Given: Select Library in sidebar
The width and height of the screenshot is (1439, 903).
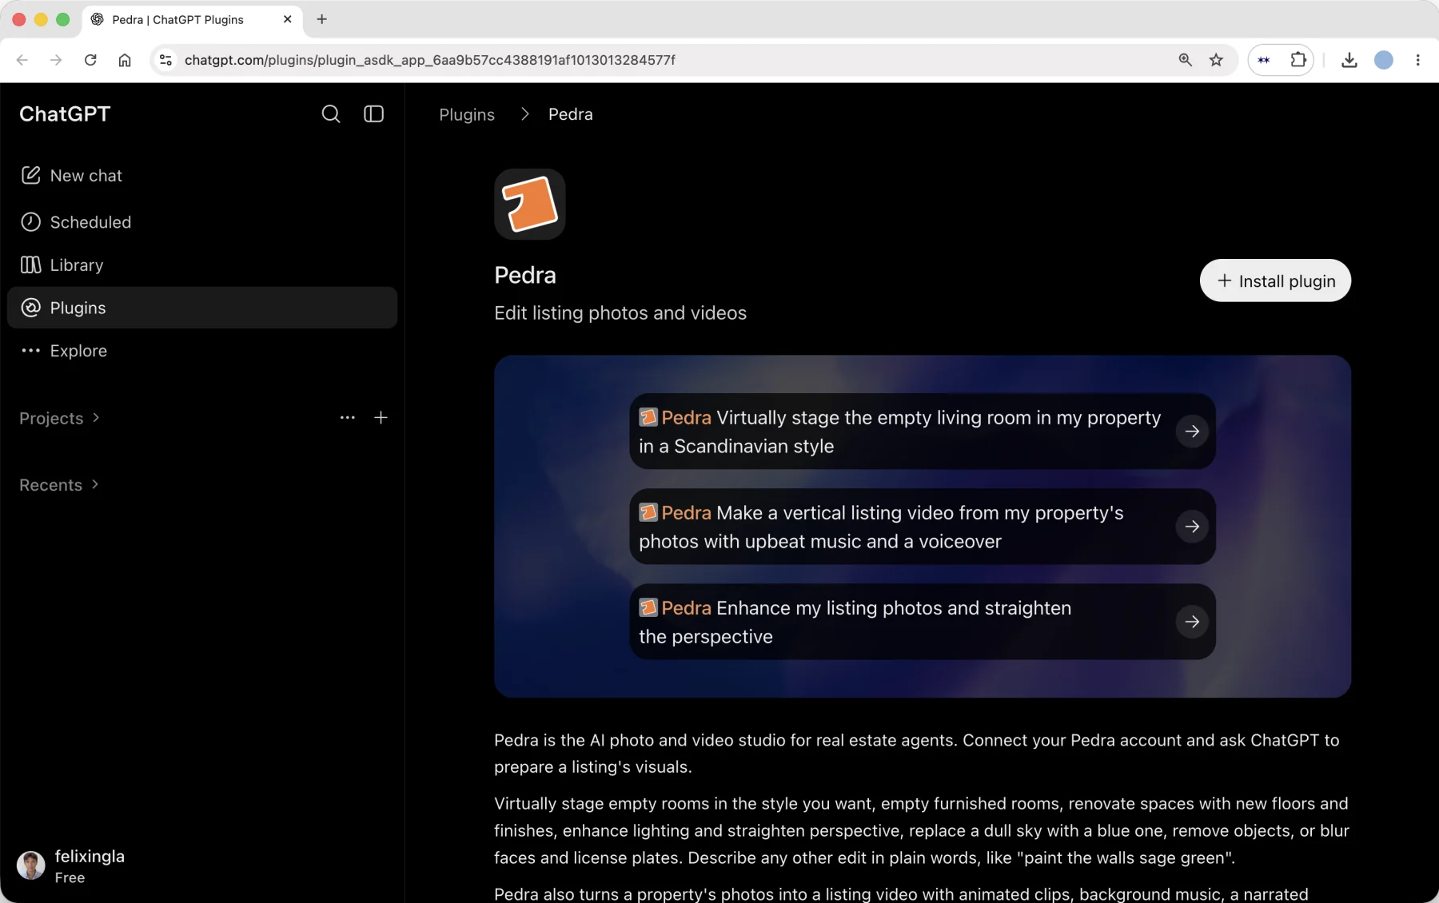Looking at the screenshot, I should pyautogui.click(x=201, y=265).
